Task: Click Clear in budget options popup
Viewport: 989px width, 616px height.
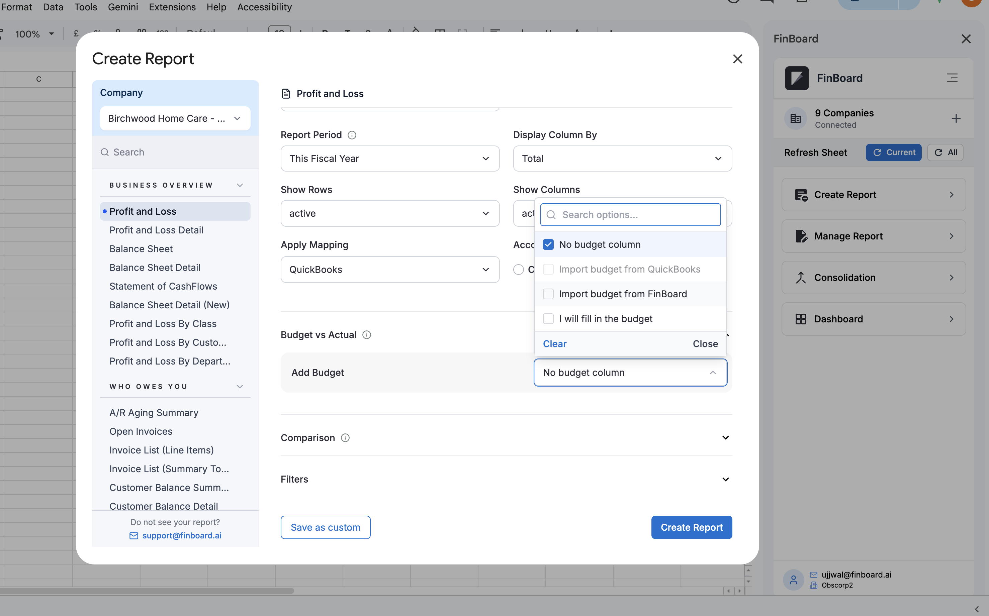Action: (x=555, y=344)
